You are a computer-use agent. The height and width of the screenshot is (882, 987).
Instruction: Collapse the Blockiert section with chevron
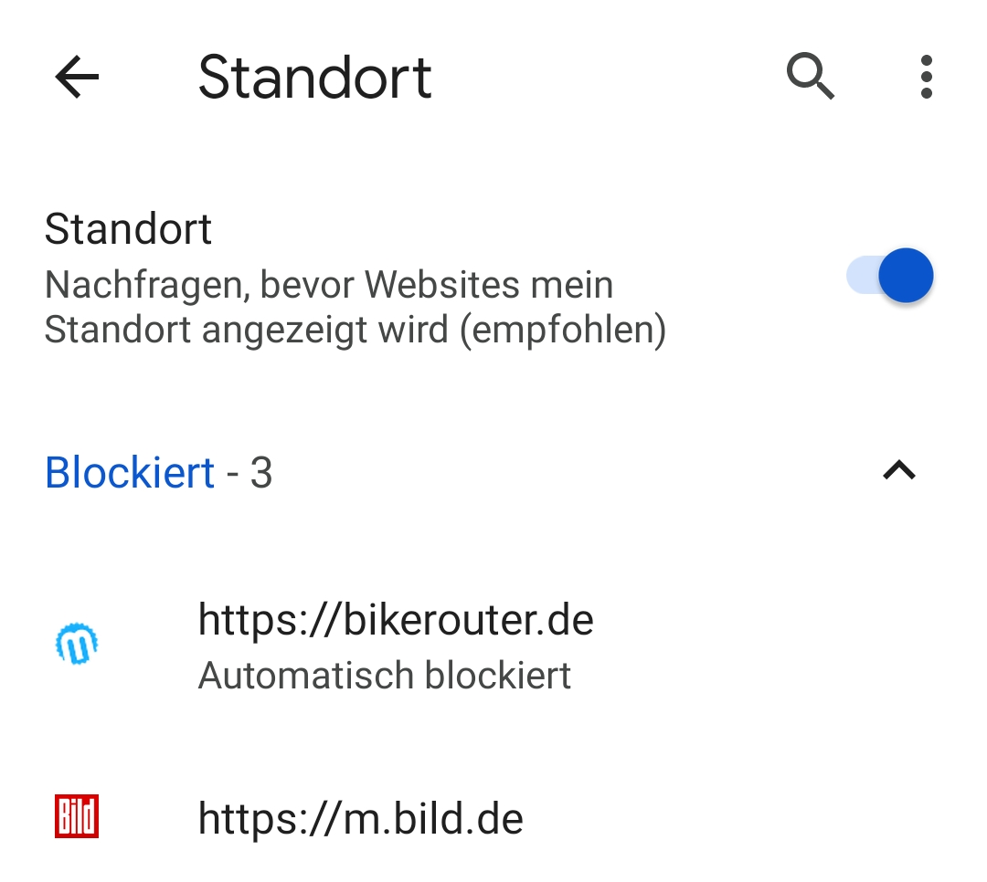[899, 470]
